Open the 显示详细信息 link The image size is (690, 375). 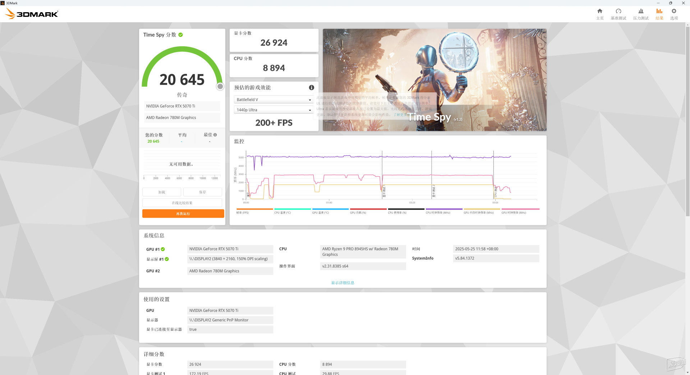[x=342, y=283]
